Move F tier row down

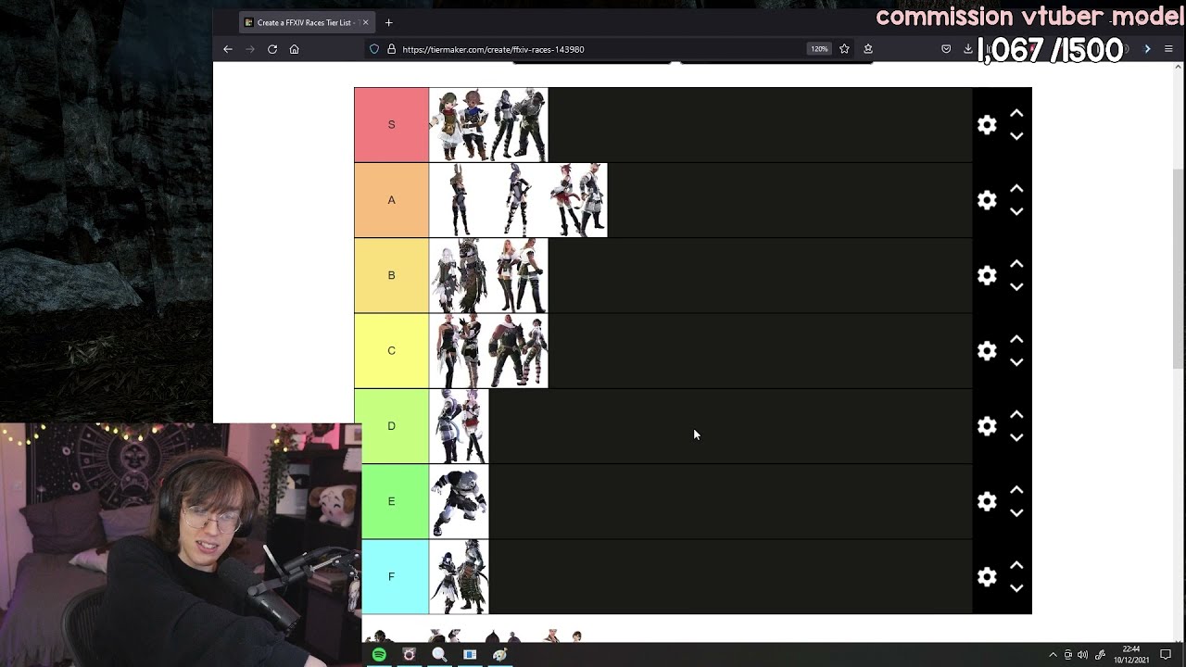pos(1016,588)
